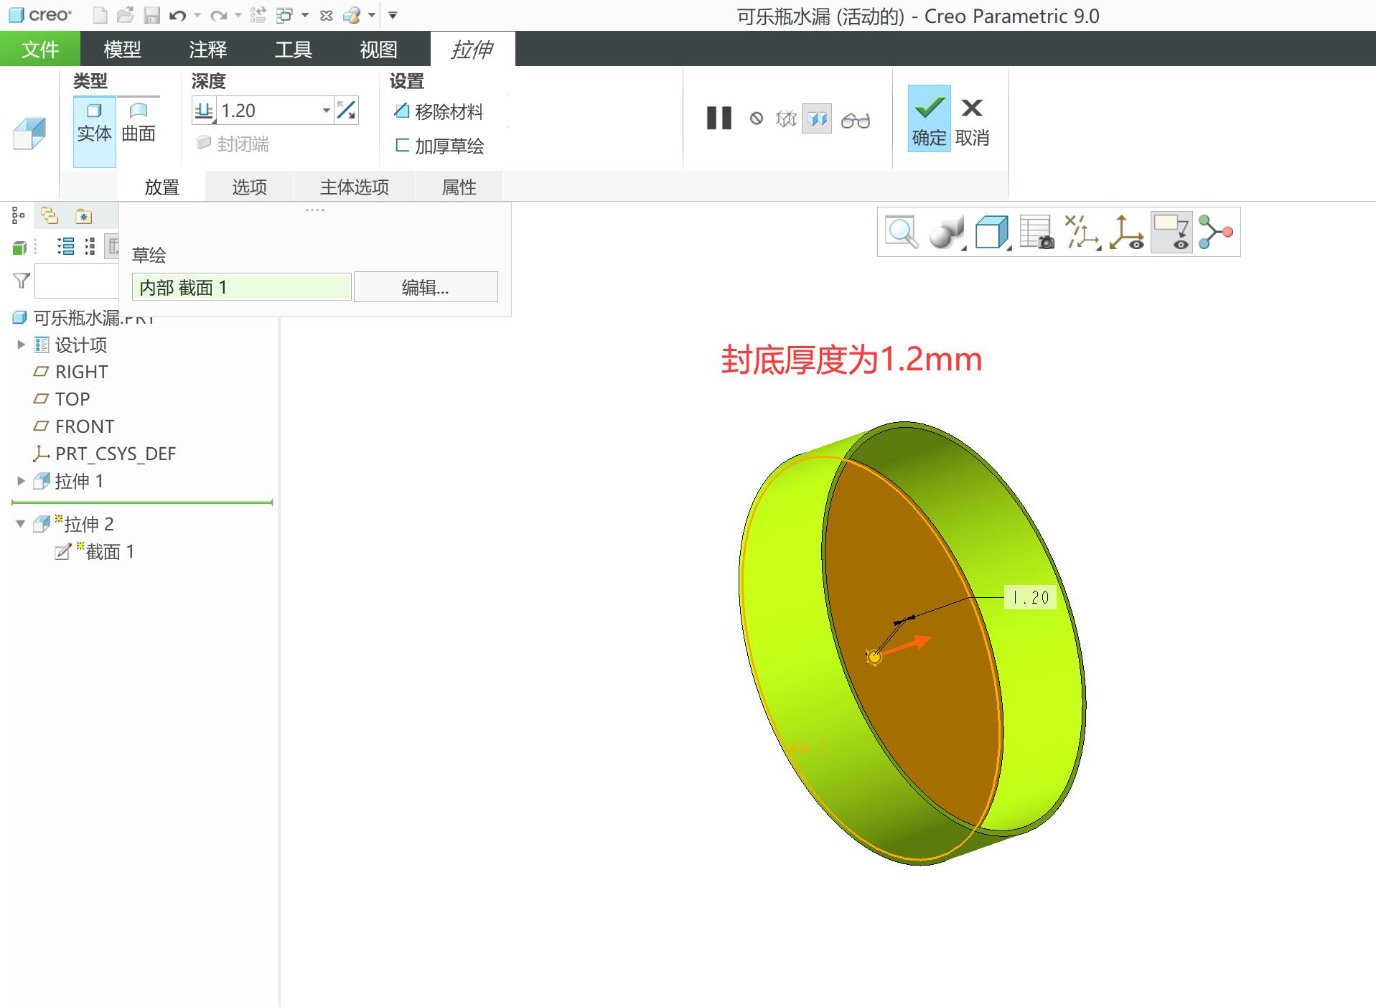The width and height of the screenshot is (1376, 1007).
Task: Enable Remove Material (移除材料)
Action: click(x=439, y=111)
